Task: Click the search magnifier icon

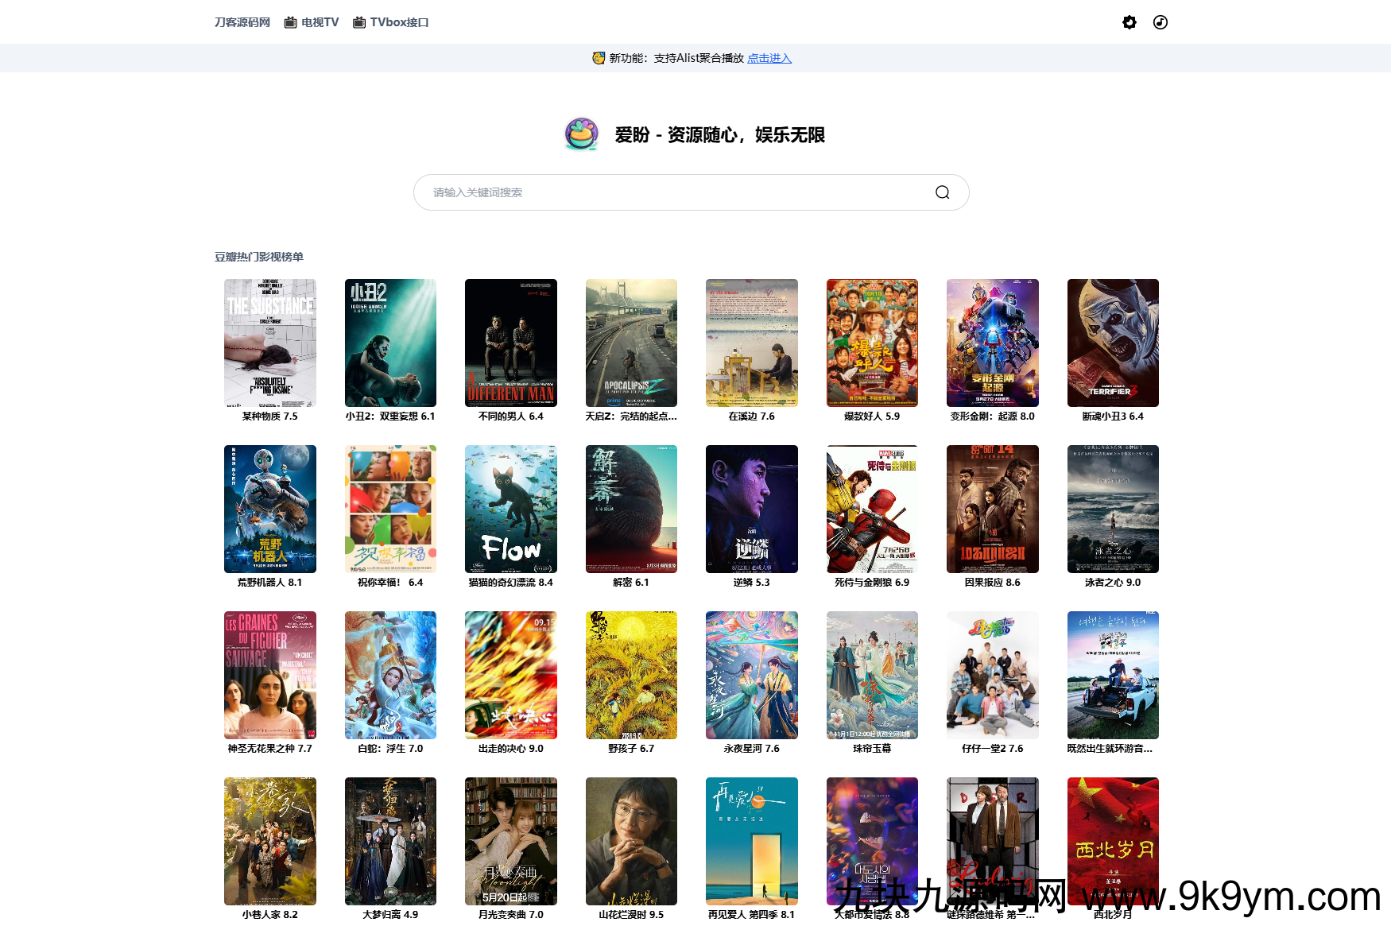Action: [x=942, y=192]
